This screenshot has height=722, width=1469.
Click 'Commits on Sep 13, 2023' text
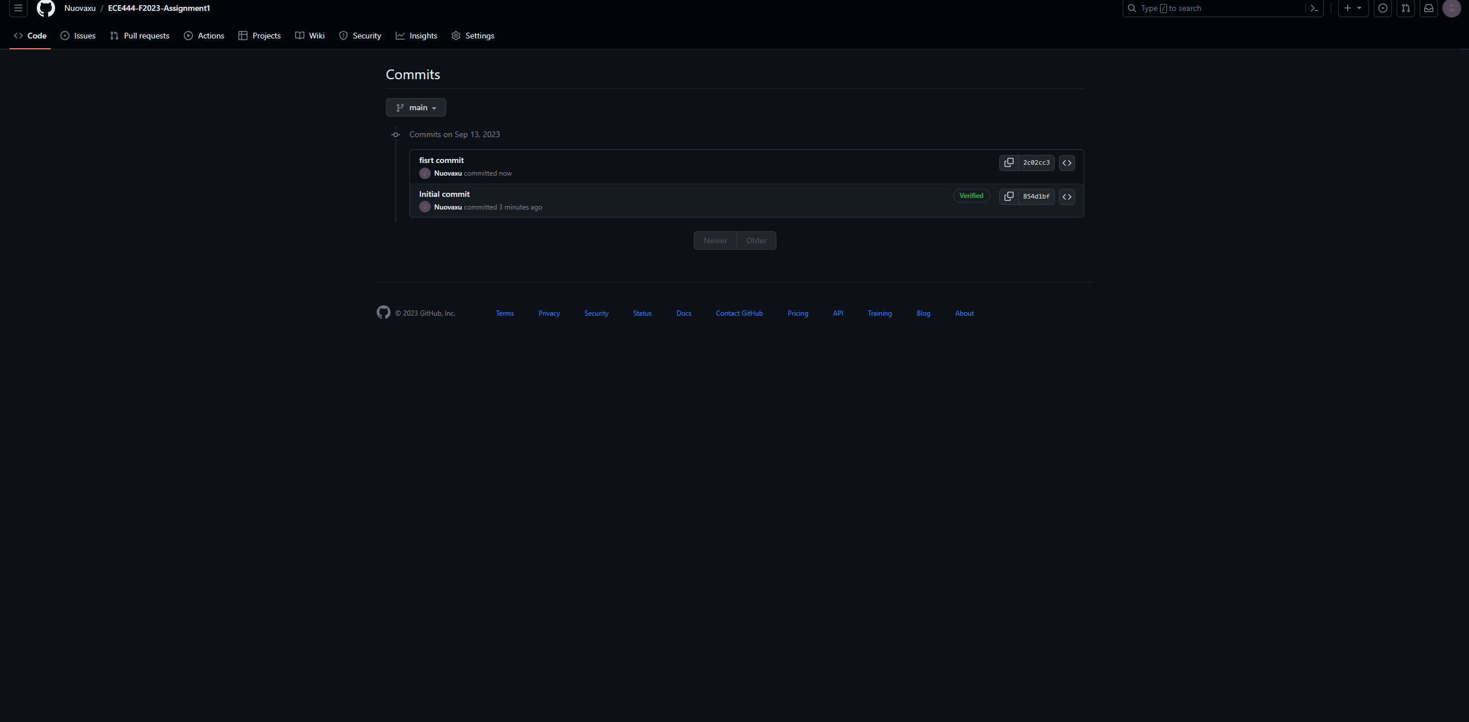[454, 134]
